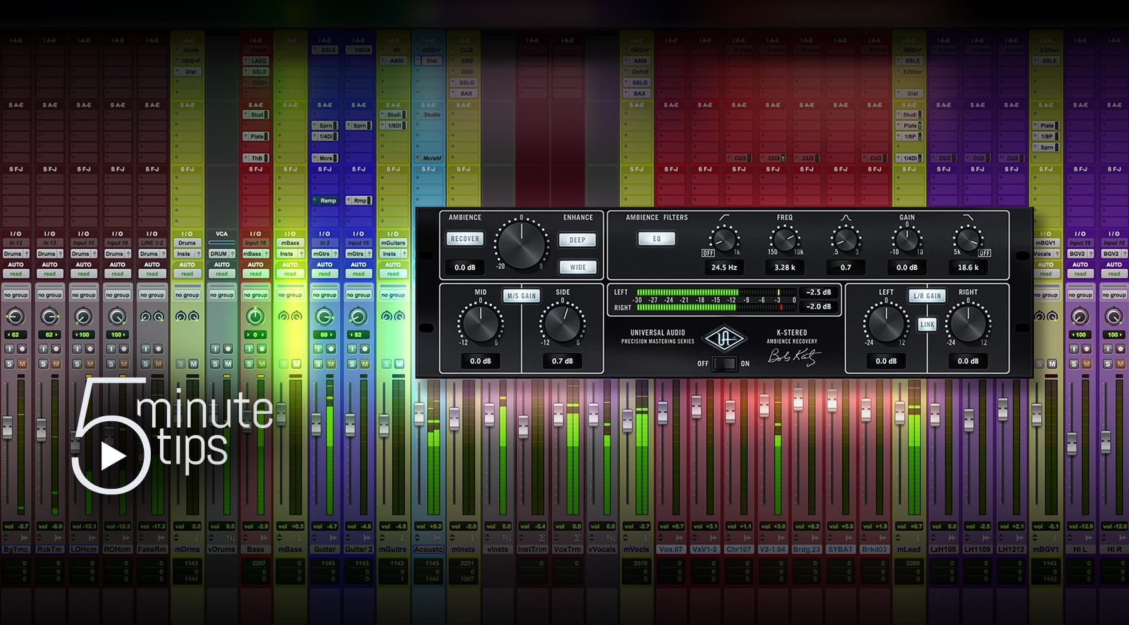The width and height of the screenshot is (1129, 625).
Task: Open the Plate send on Bass track
Action: [256, 136]
